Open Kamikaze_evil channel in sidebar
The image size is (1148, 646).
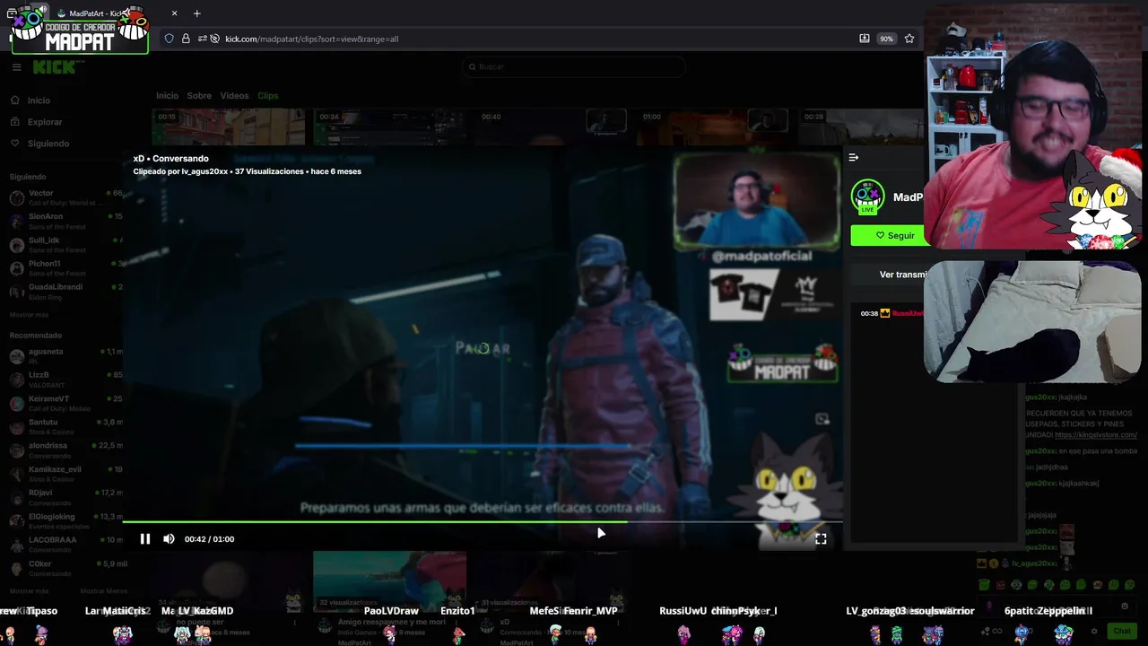[66, 474]
